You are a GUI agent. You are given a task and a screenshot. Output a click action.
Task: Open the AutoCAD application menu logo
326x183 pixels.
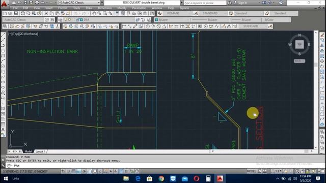click(x=4, y=4)
